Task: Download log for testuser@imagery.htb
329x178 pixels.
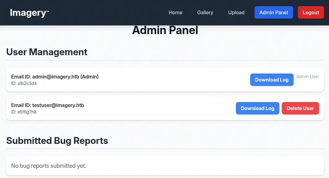Action: point(257,108)
